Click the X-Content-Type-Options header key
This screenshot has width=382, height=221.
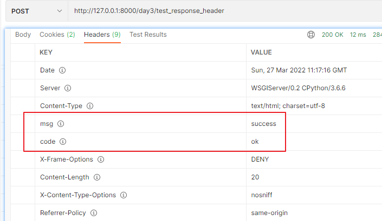click(78, 195)
